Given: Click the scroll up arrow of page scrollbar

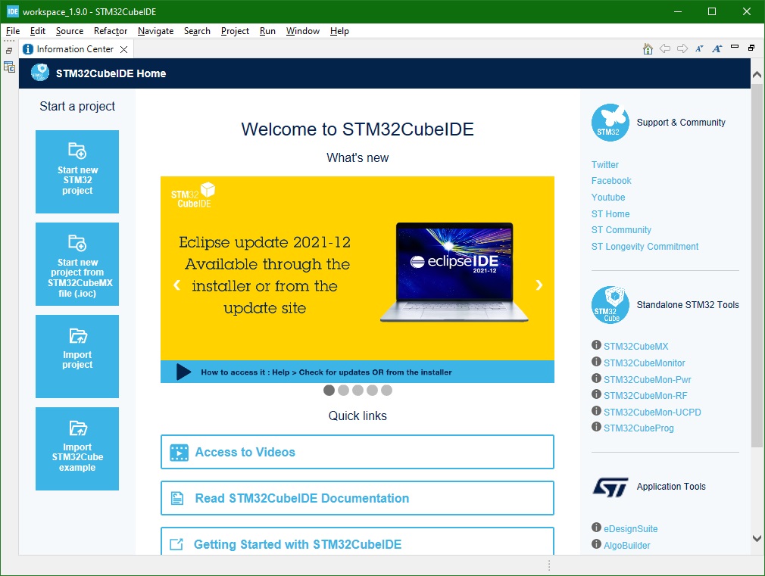Looking at the screenshot, I should point(757,75).
